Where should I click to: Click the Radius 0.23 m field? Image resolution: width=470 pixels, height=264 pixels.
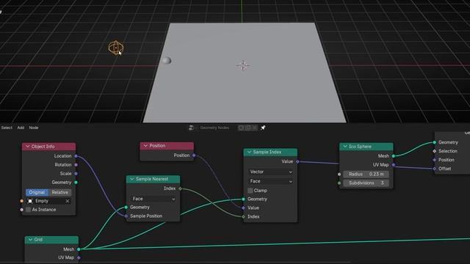pos(366,174)
